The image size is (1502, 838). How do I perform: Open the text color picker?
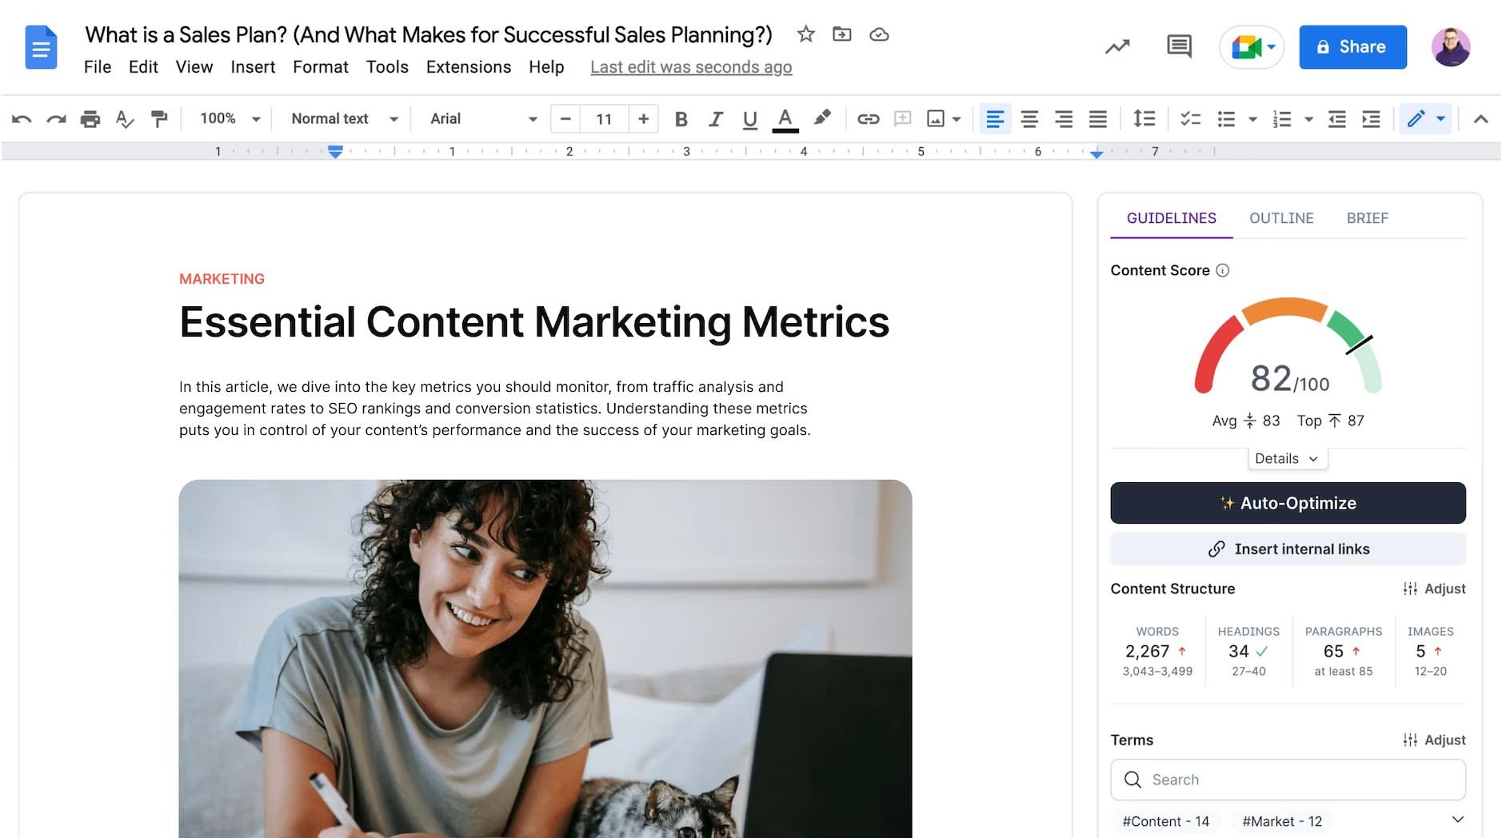pyautogui.click(x=785, y=118)
